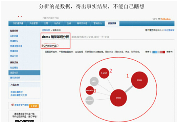
Task: Click the orange +关注 follow button
Action: (34, 106)
